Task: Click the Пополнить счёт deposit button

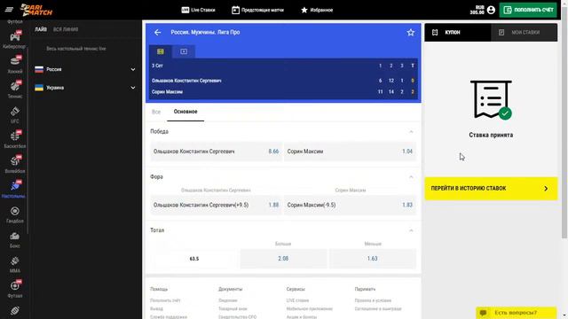Action: pos(528,10)
